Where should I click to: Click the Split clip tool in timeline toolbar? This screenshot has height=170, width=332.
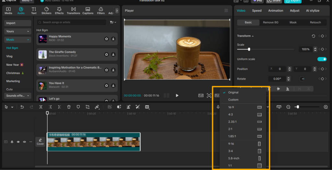[41, 107]
